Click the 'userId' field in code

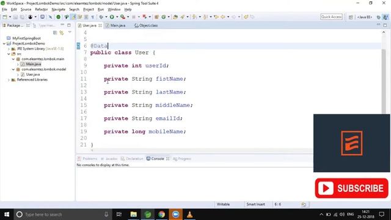point(156,65)
